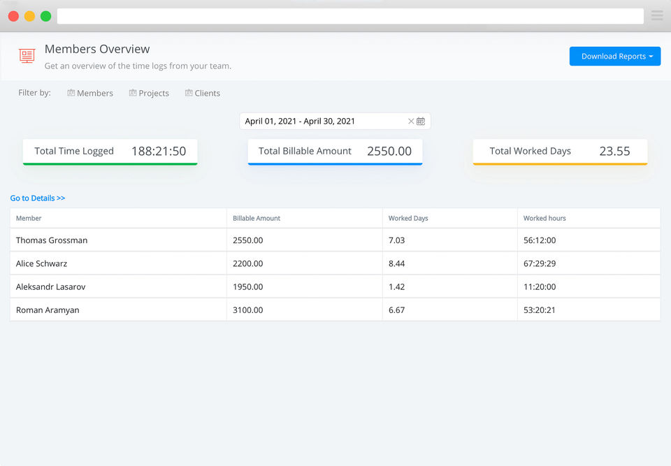The image size is (671, 466).
Task: Click the browser hamburger menu icon
Action: pos(657,16)
